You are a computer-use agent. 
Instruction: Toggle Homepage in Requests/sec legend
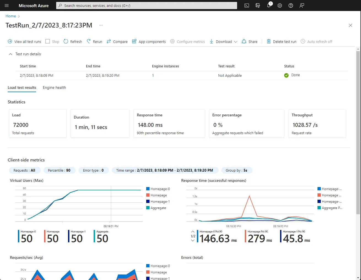coord(157,272)
